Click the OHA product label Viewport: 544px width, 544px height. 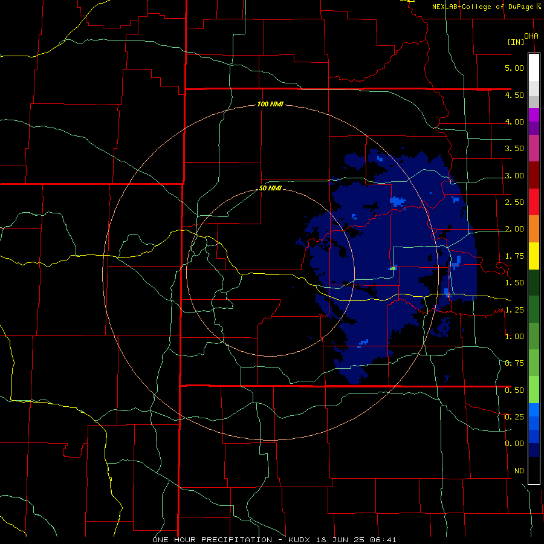531,36
